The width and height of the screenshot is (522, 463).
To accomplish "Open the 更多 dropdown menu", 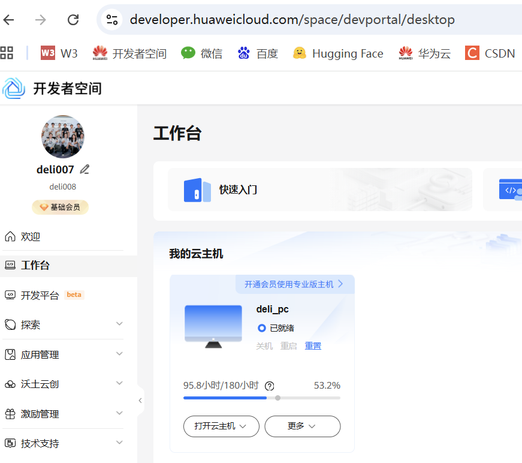I will pyautogui.click(x=303, y=426).
